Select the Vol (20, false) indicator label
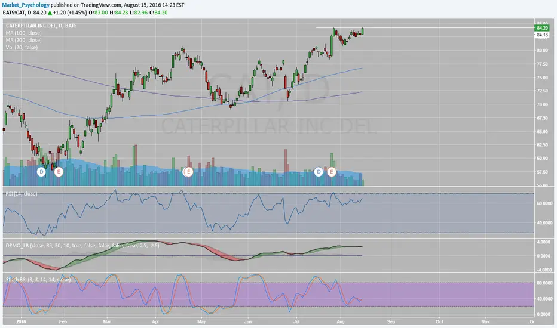 click(22, 47)
